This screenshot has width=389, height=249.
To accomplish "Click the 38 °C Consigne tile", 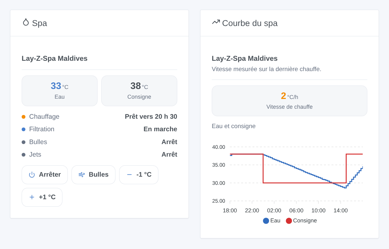I will click(139, 91).
